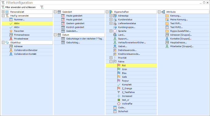
Task: Select Test RVR... attribute folder
Action: [x=183, y=24]
